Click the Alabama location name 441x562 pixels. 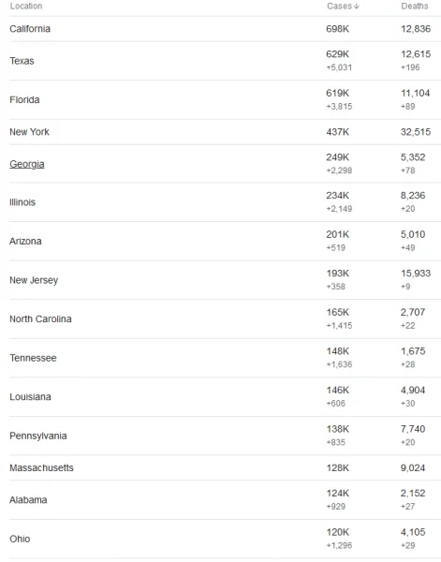click(28, 500)
